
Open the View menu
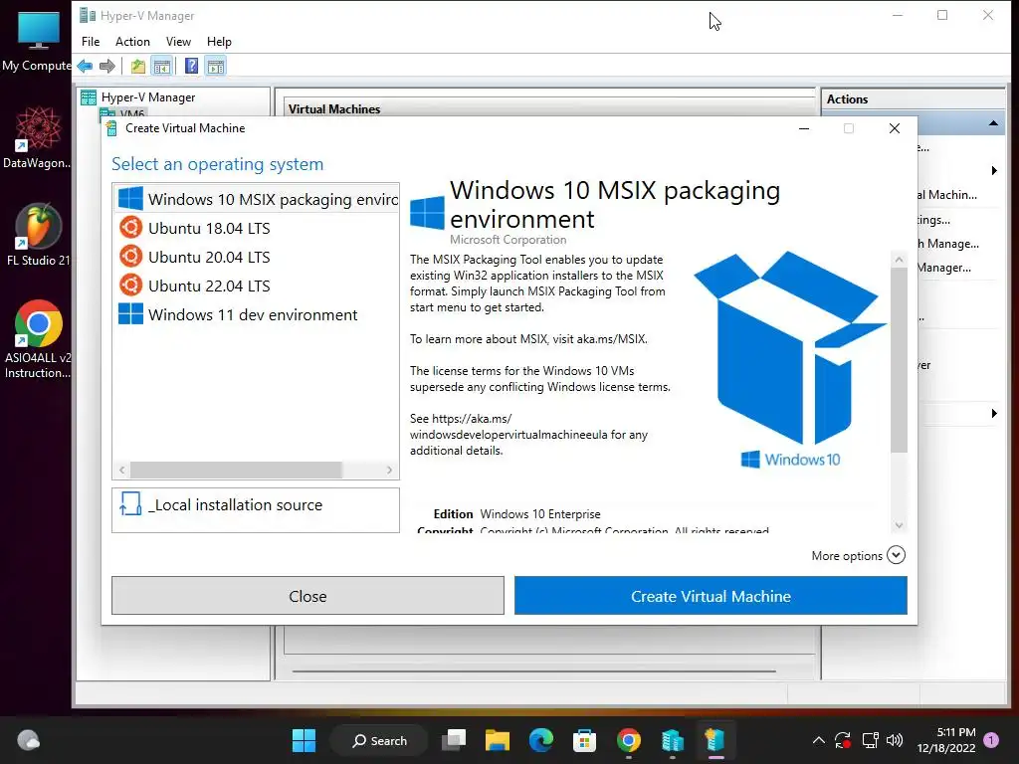pyautogui.click(x=178, y=42)
